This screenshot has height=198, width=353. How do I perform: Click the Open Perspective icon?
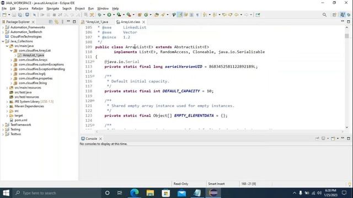334,15
